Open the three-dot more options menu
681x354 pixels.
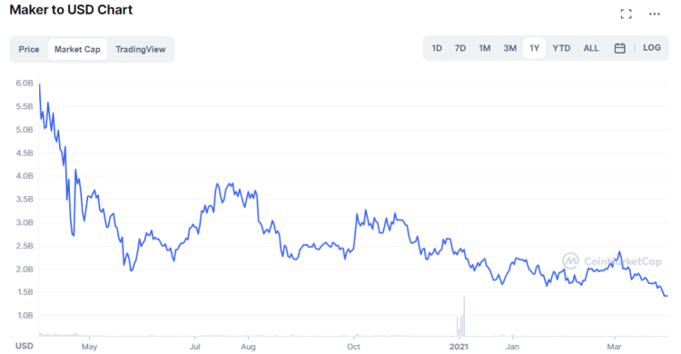click(655, 14)
